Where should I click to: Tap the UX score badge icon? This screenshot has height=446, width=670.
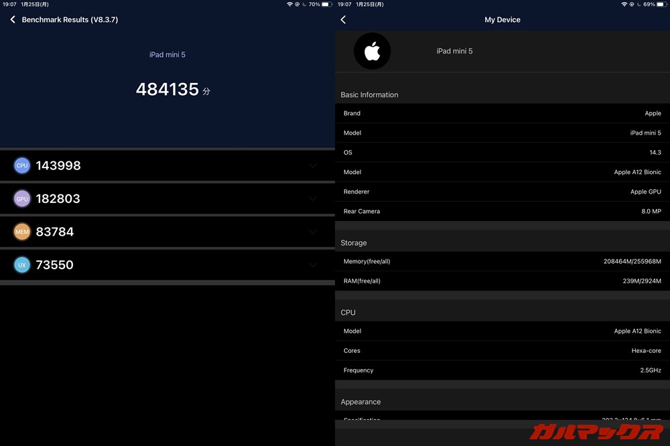pos(22,265)
